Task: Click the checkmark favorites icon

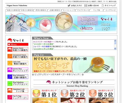Action: coord(69,6)
